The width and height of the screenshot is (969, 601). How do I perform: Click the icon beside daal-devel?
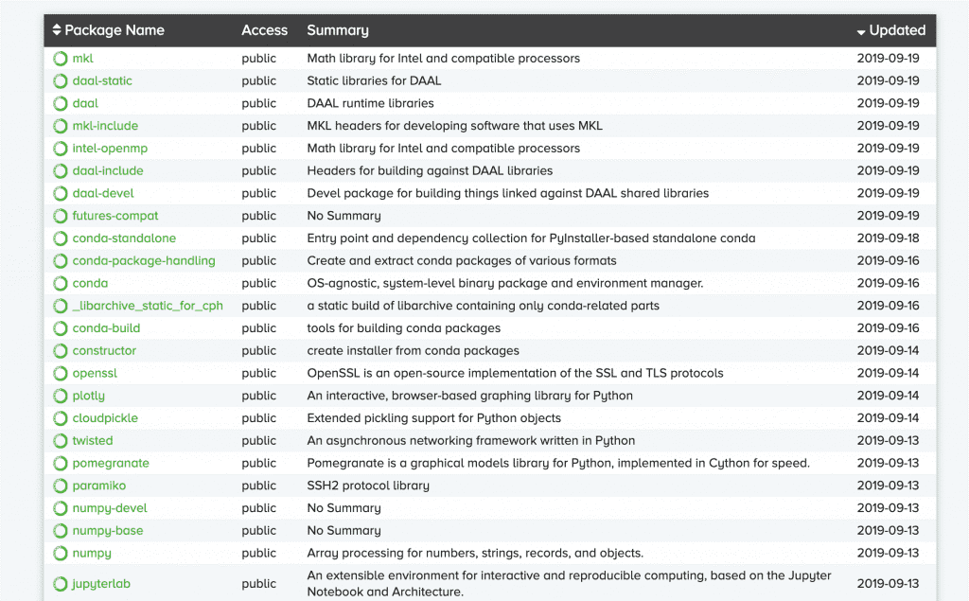60,193
